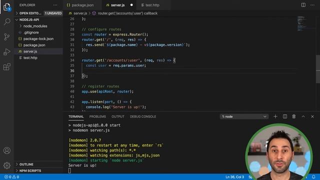
Task: Open .gitignore file in explorer
Action: (x=38, y=32)
